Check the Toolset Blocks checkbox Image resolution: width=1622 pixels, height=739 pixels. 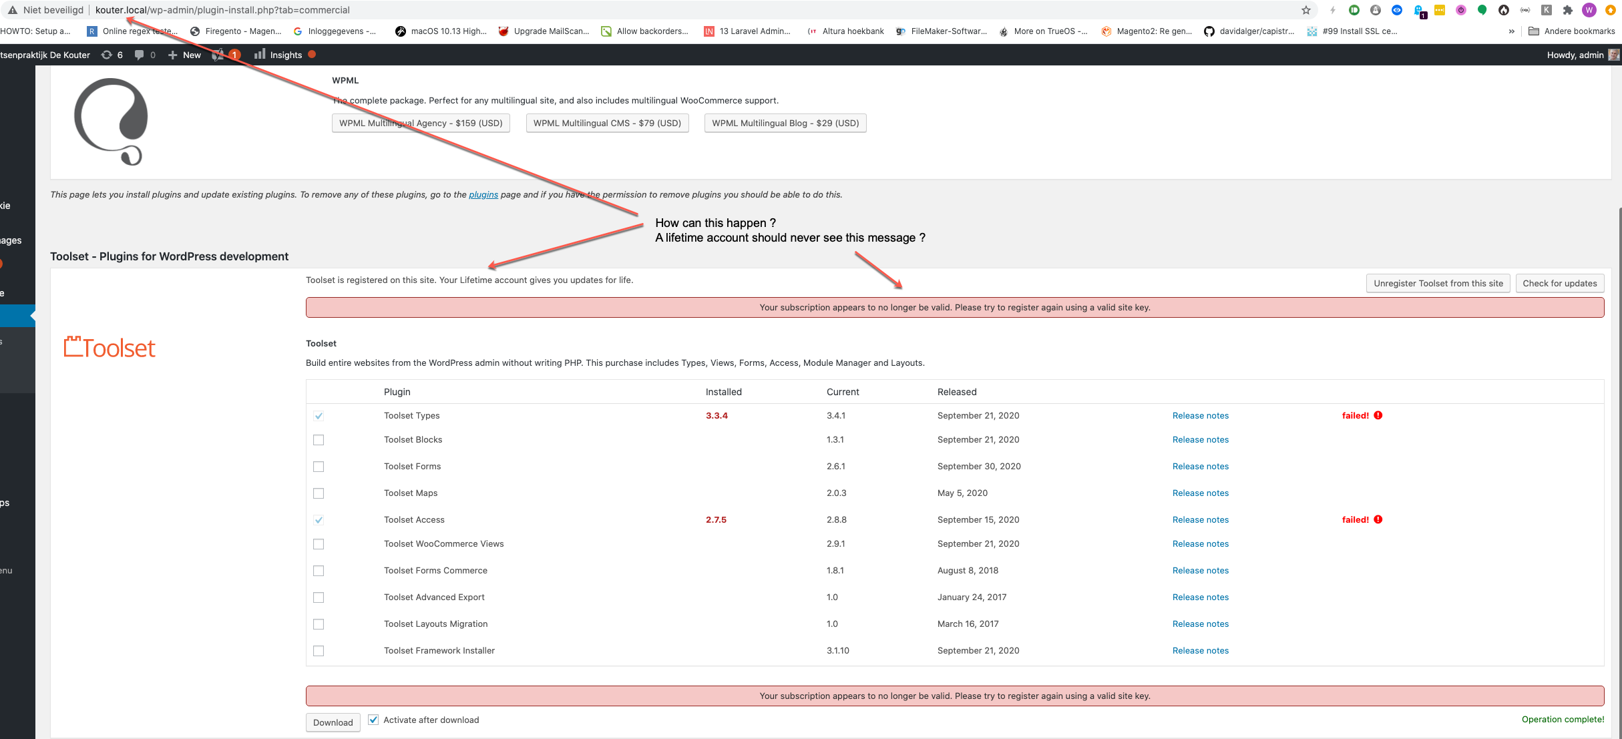coord(319,440)
